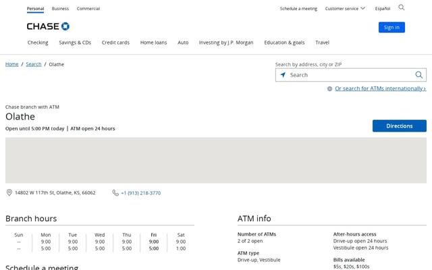Screen dimensions: 432x270
Task: Click the Directions button
Action: pos(399,126)
